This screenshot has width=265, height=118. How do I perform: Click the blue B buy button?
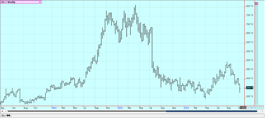tap(256, 3)
